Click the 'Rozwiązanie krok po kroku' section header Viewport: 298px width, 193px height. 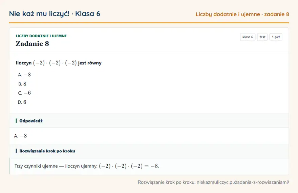[149, 151]
